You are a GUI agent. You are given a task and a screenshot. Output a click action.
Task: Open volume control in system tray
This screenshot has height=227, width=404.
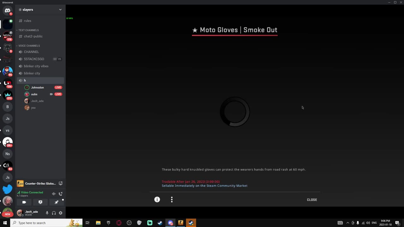tap(368, 223)
